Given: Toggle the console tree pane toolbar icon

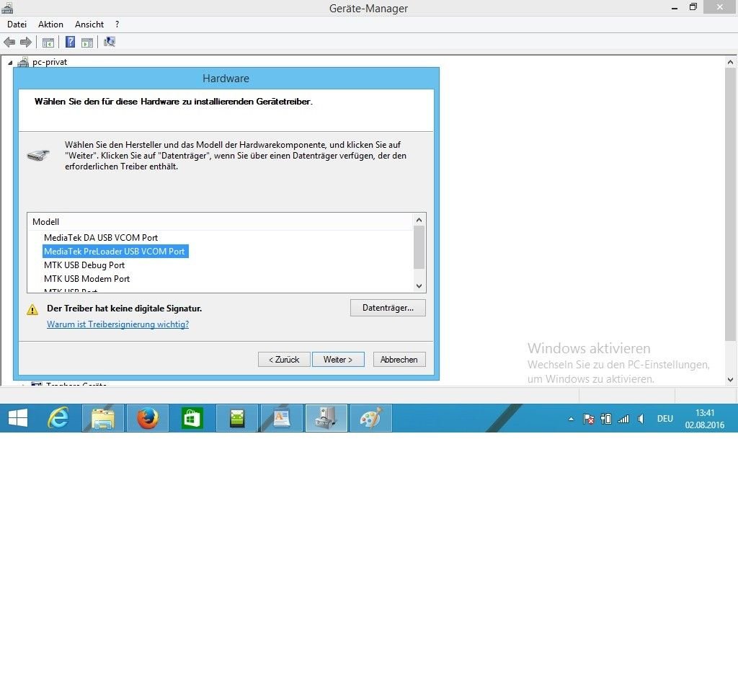Looking at the screenshot, I should click(48, 43).
